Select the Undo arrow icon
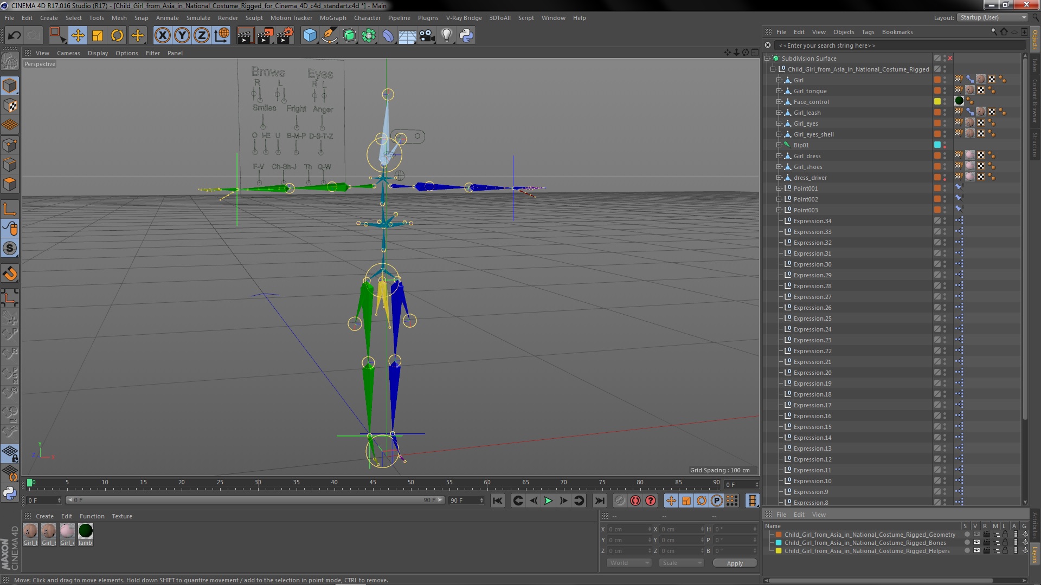The image size is (1041, 585). click(x=14, y=36)
